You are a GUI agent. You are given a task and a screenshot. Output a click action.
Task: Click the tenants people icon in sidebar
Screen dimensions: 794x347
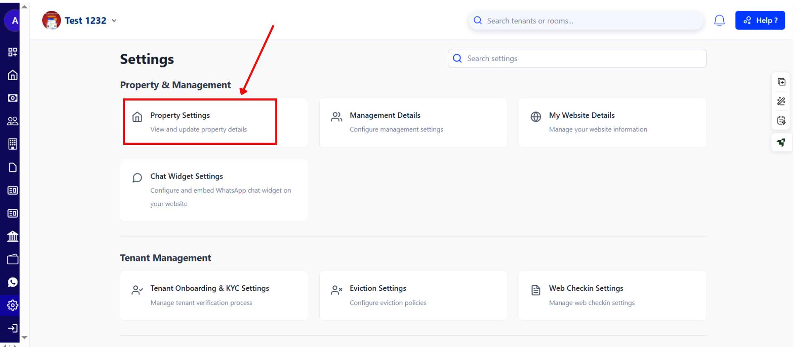pyautogui.click(x=12, y=121)
